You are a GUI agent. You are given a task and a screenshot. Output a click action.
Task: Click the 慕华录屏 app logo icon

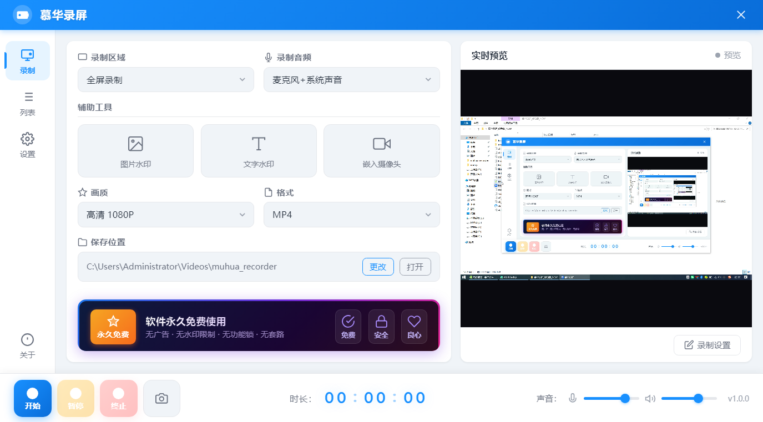point(22,15)
